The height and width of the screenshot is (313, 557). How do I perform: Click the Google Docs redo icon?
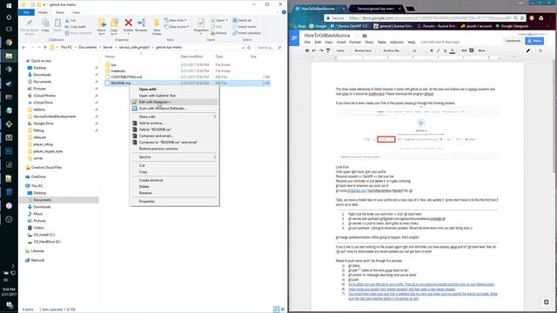(x=321, y=50)
